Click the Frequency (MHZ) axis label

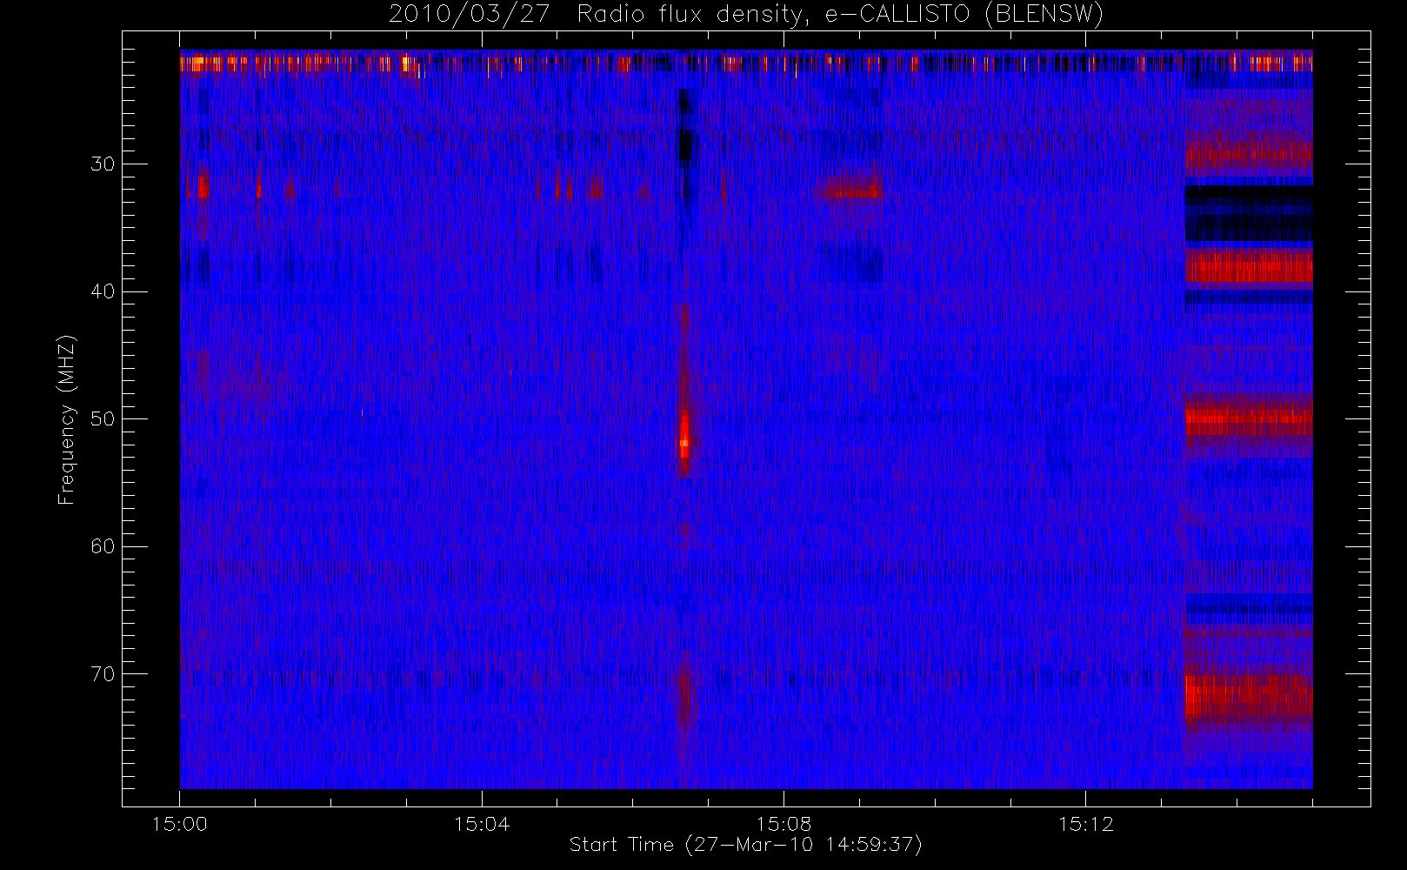click(x=67, y=419)
